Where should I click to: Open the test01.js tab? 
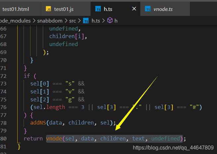point(66,9)
